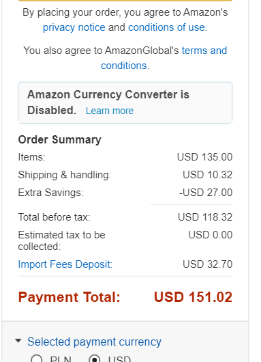Collapse the payment currency section arrow
261x362 pixels.
pos(18,340)
